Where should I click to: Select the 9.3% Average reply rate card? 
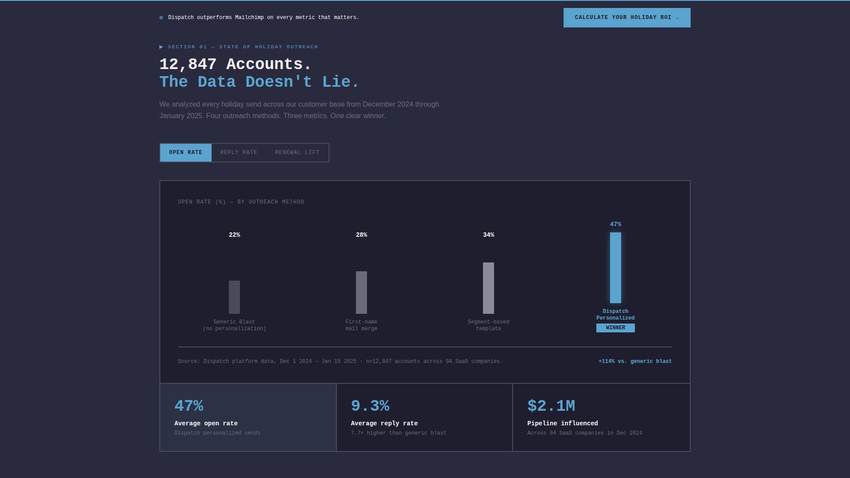click(425, 417)
